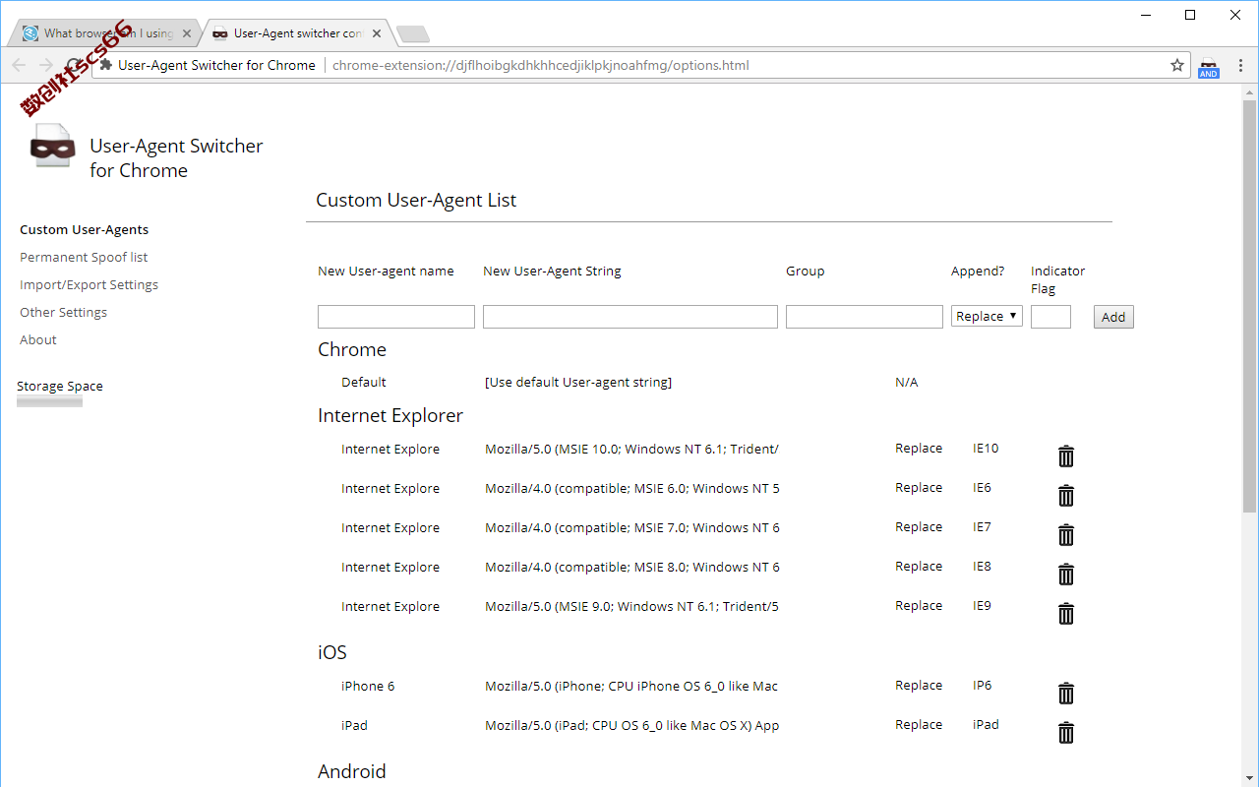Click the Internet Explorer group heading

point(390,415)
